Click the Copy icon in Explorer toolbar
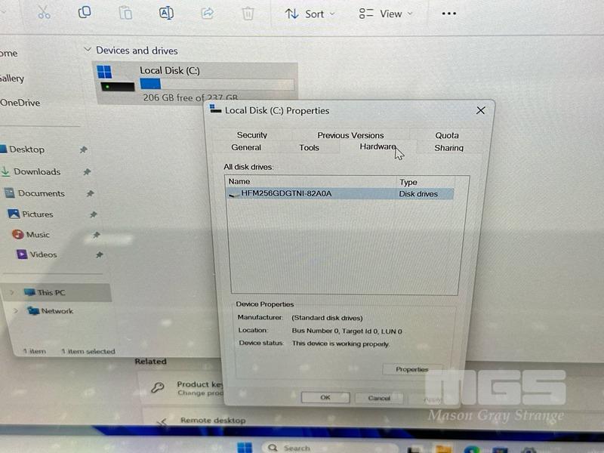The width and height of the screenshot is (604, 453). 85,12
